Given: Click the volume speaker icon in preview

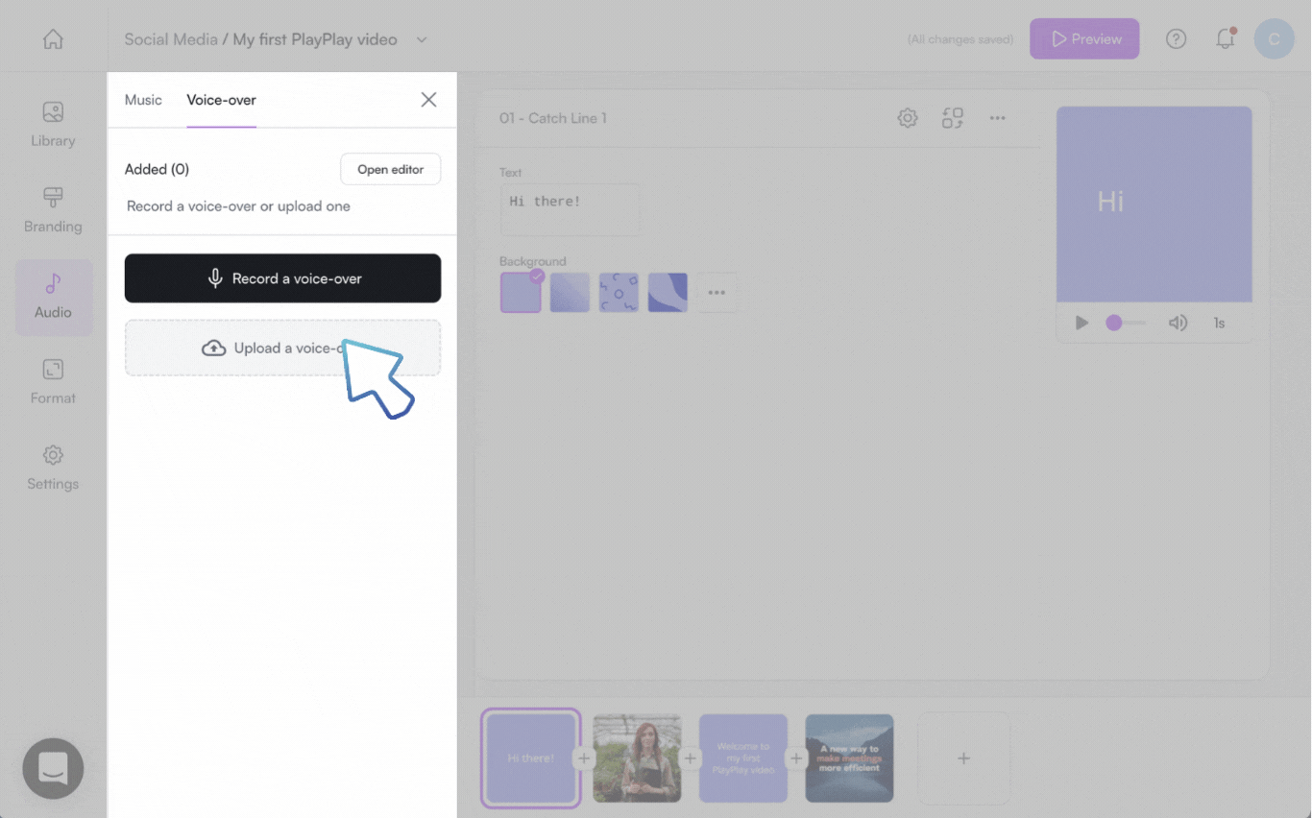Looking at the screenshot, I should [x=1178, y=323].
